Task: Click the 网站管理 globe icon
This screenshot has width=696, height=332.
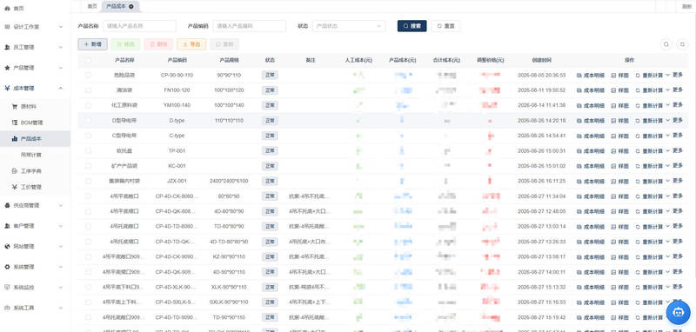Action: point(7,246)
